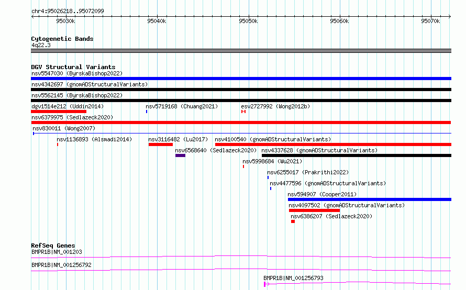Screen dimensions: 466x290
Task: Click the 95050k ruler tick label
Action: (248, 21)
